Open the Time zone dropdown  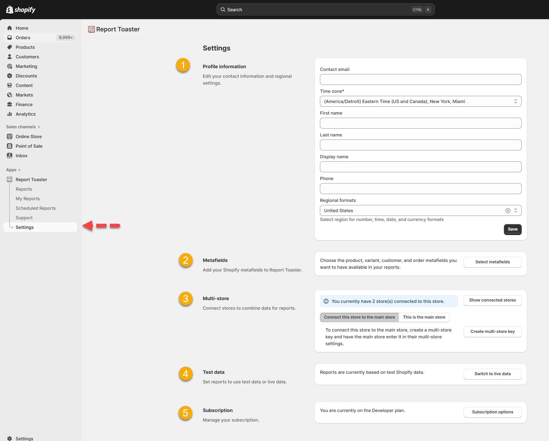point(420,101)
